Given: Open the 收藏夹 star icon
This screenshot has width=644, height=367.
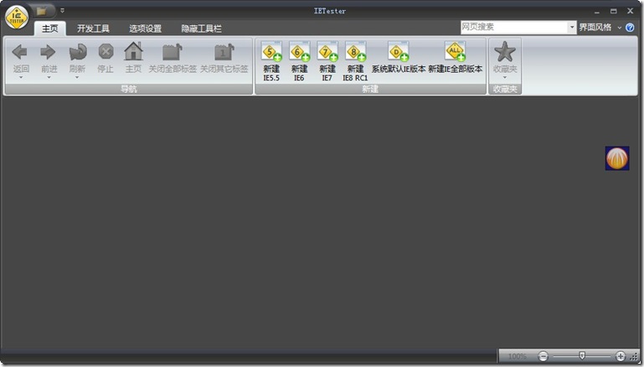Looking at the screenshot, I should (x=504, y=52).
